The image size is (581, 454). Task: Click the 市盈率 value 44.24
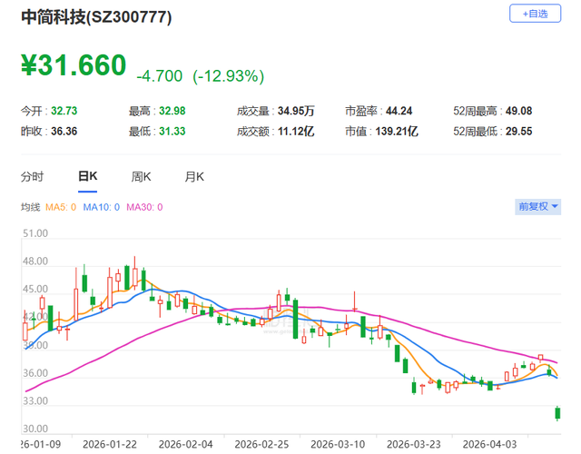tap(399, 111)
